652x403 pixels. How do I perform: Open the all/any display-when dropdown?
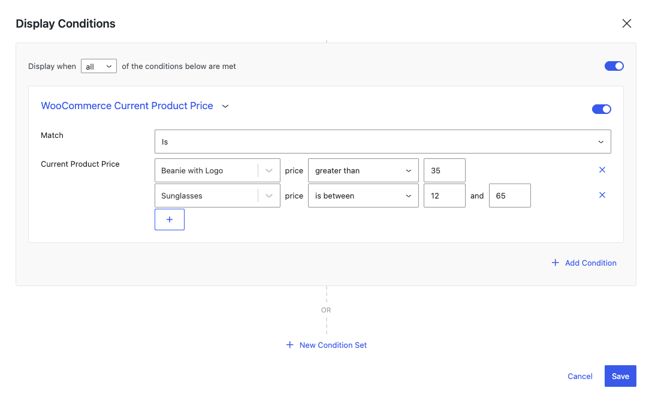point(98,66)
